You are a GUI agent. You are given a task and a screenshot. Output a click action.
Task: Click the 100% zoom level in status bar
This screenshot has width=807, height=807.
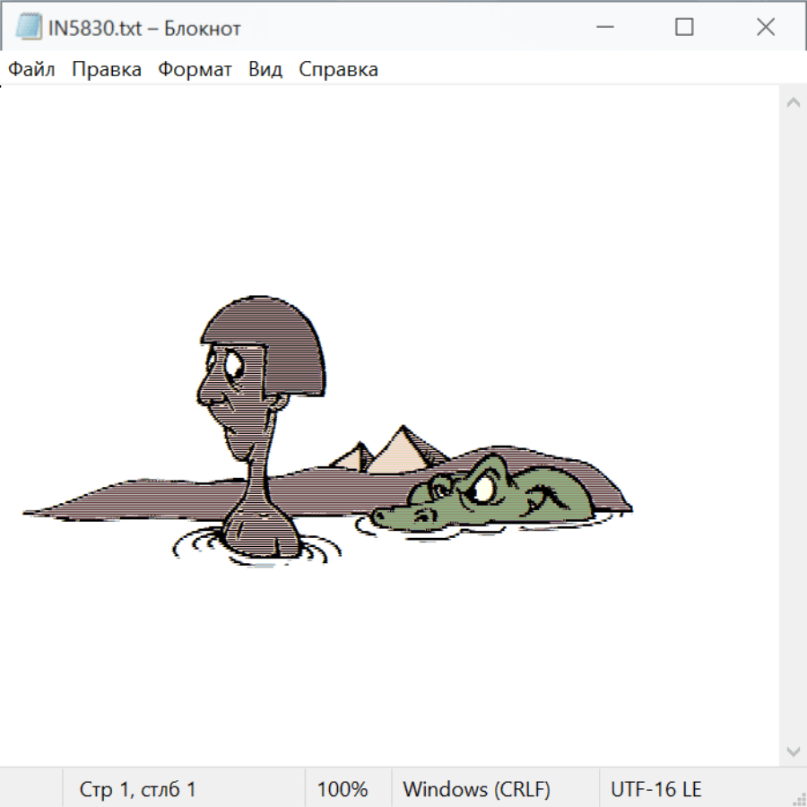[343, 790]
